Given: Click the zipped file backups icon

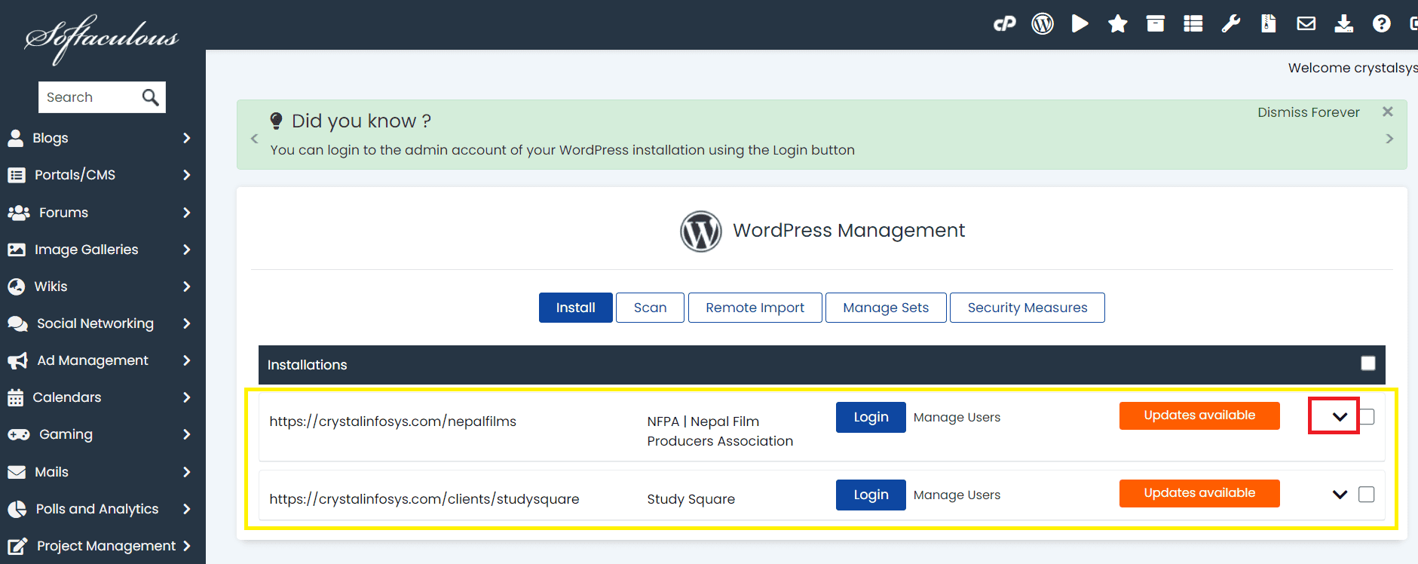Looking at the screenshot, I should pos(1269,24).
